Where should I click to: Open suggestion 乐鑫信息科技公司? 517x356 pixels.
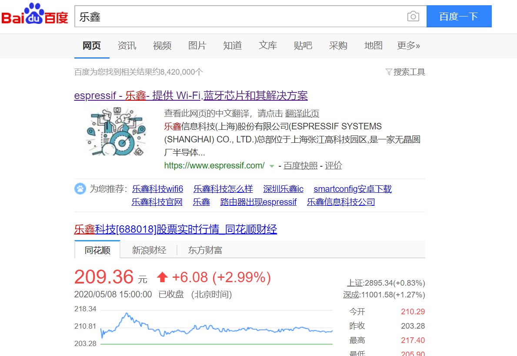click(341, 202)
